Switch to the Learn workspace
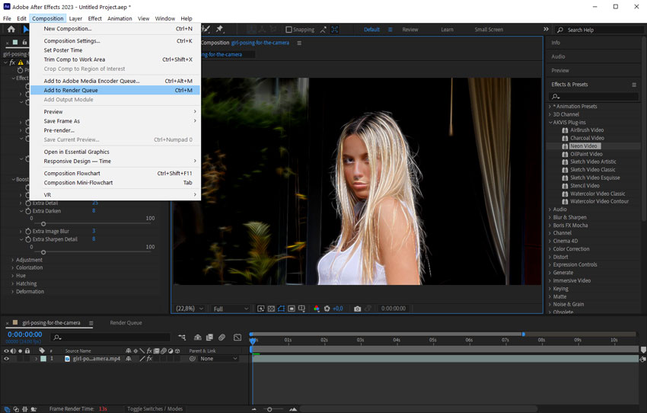 447,30
